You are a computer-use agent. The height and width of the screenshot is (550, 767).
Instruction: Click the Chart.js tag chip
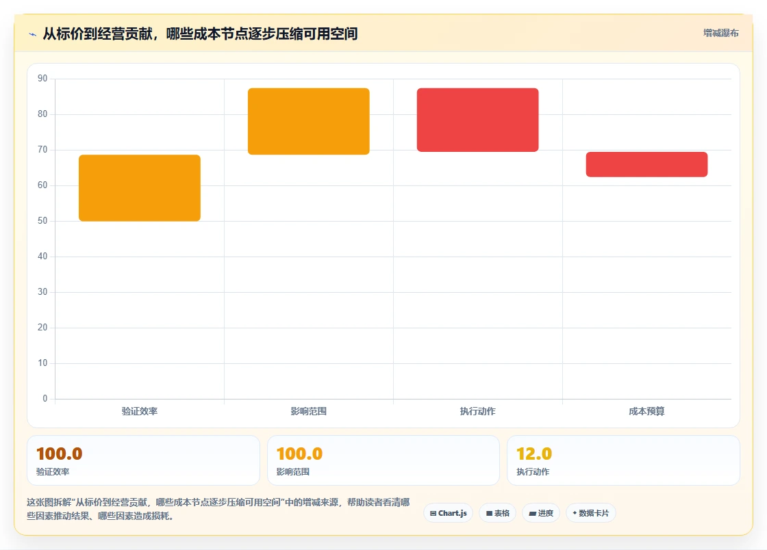[448, 513]
